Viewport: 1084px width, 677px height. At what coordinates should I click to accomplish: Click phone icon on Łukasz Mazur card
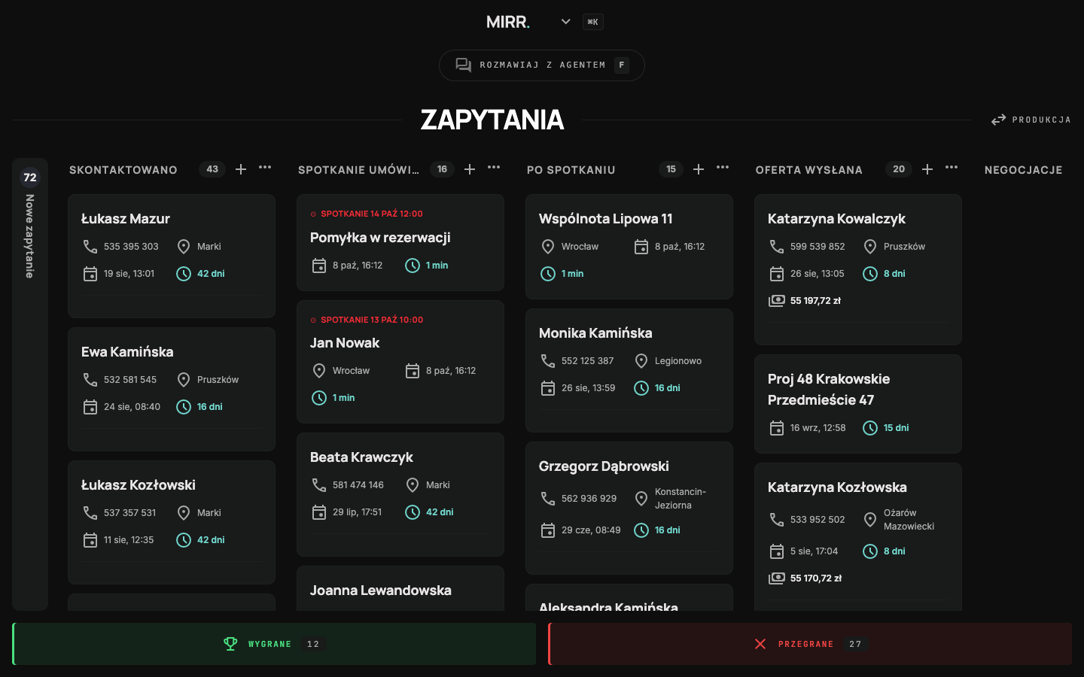point(90,247)
